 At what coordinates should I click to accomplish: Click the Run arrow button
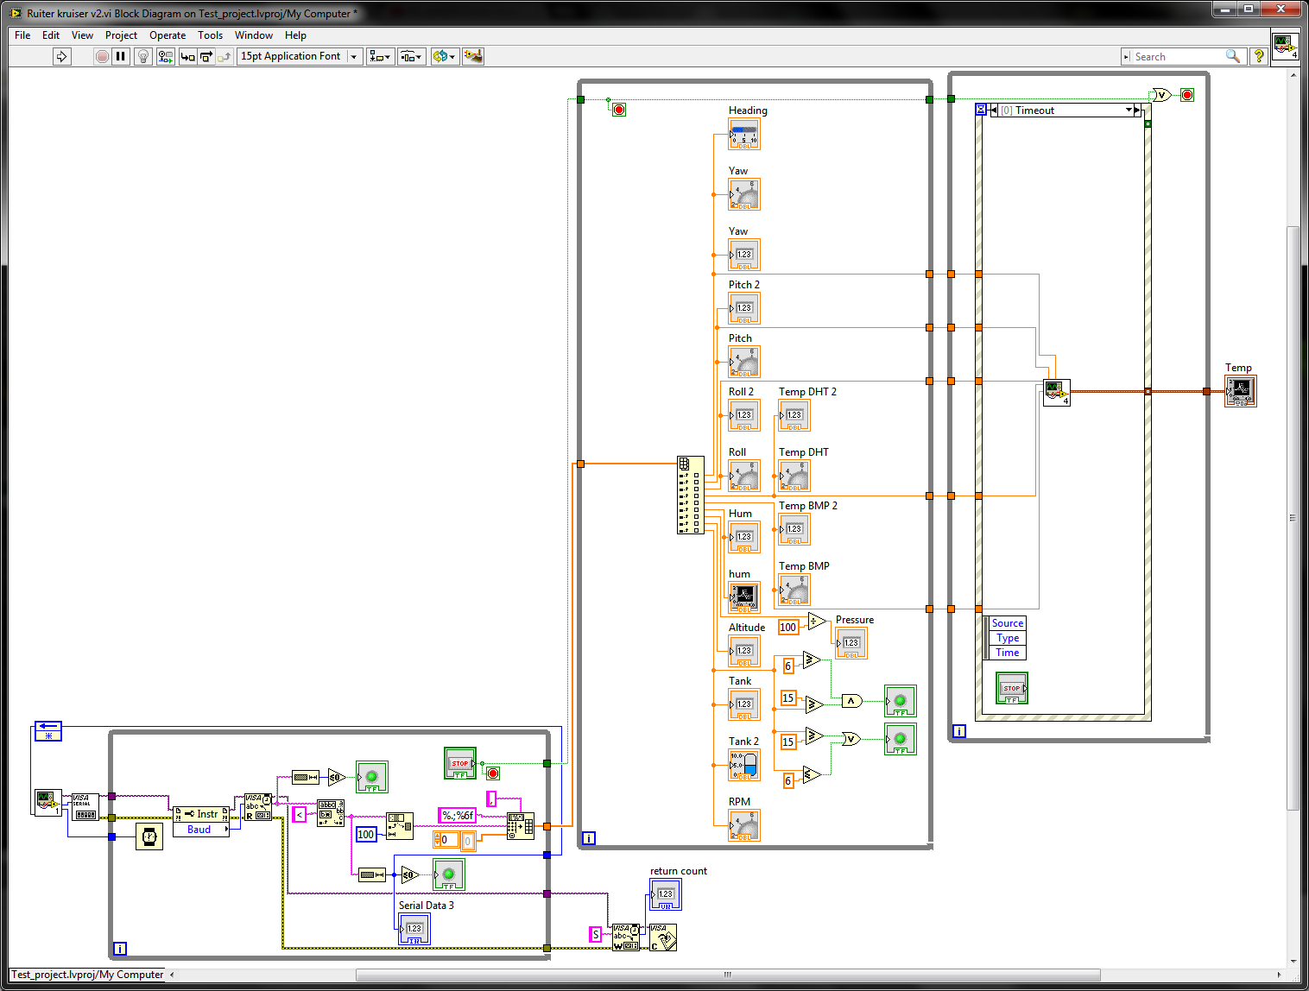click(x=61, y=56)
